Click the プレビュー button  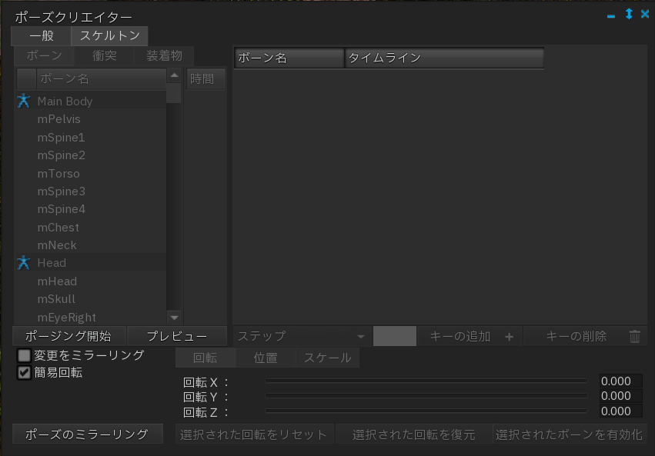(x=177, y=336)
